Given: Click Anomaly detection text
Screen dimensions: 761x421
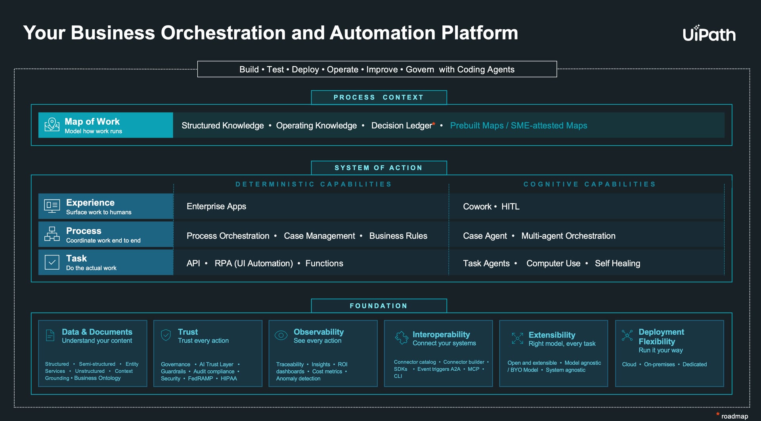Looking at the screenshot, I should [x=298, y=379].
